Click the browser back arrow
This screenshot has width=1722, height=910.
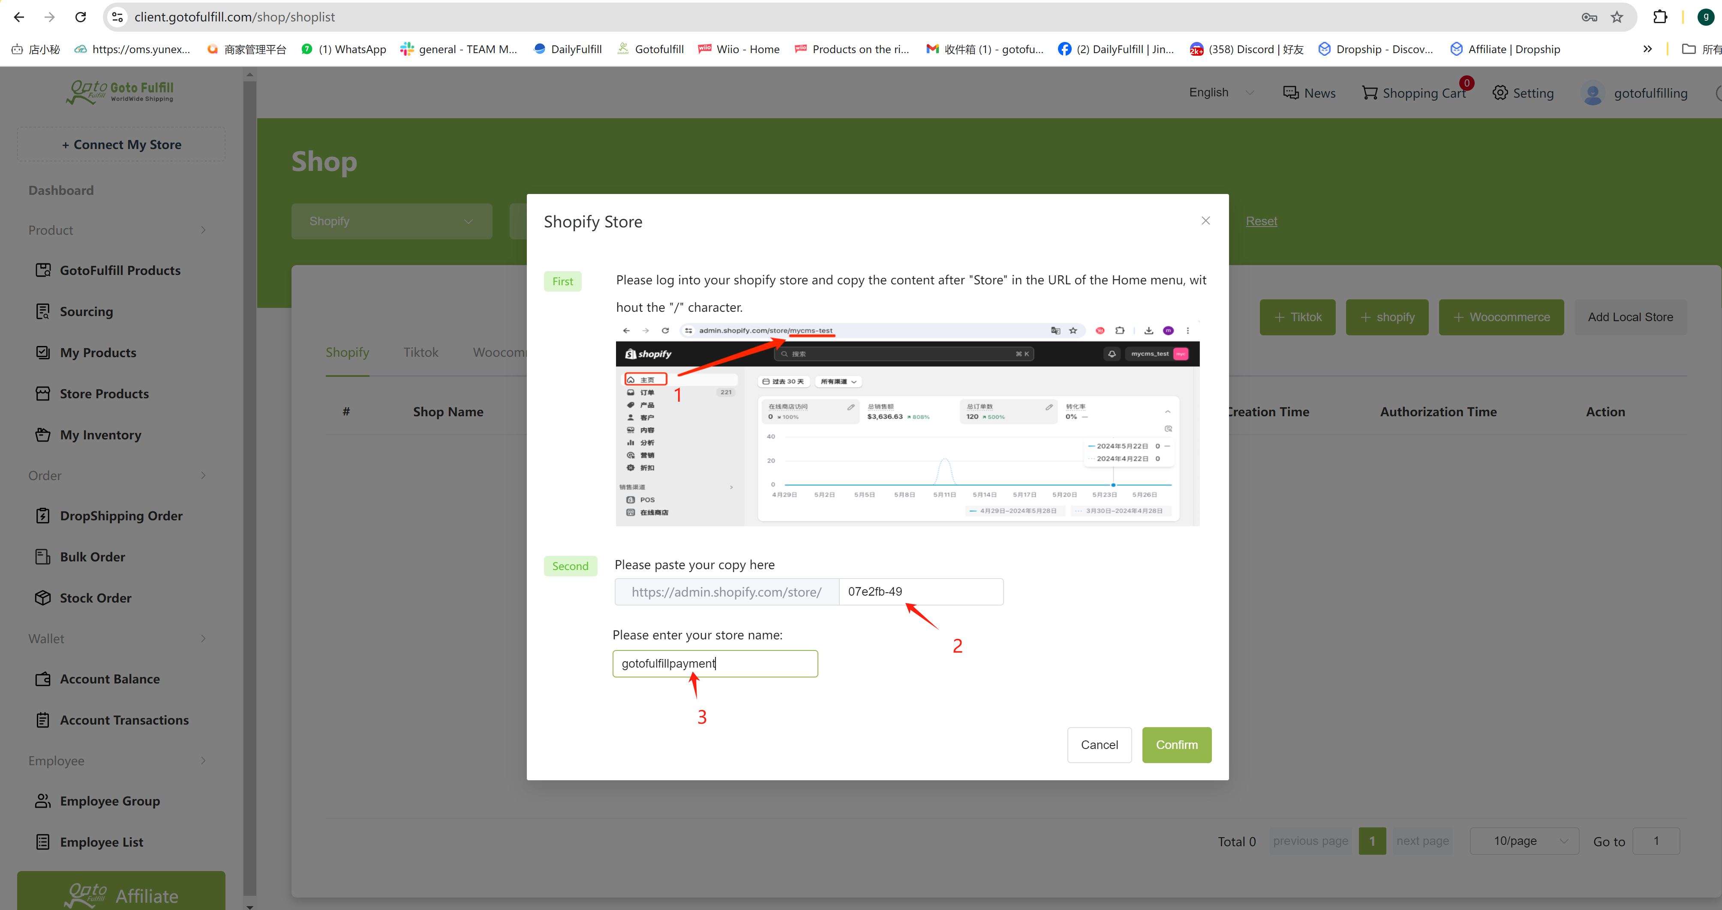(19, 17)
